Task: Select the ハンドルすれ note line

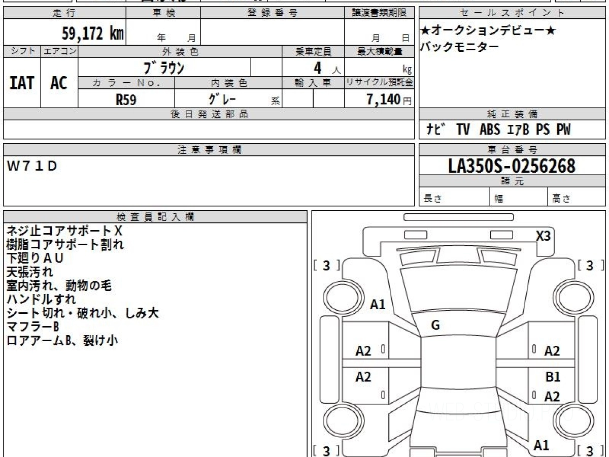Action: click(x=41, y=299)
